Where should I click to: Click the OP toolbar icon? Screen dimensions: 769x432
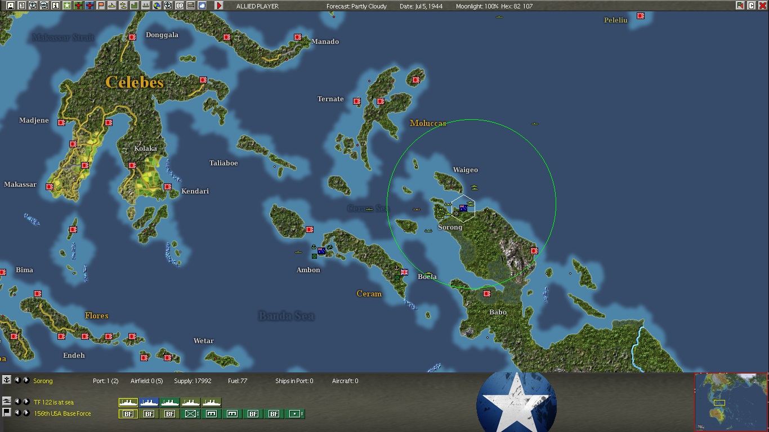pyautogui.click(x=180, y=6)
